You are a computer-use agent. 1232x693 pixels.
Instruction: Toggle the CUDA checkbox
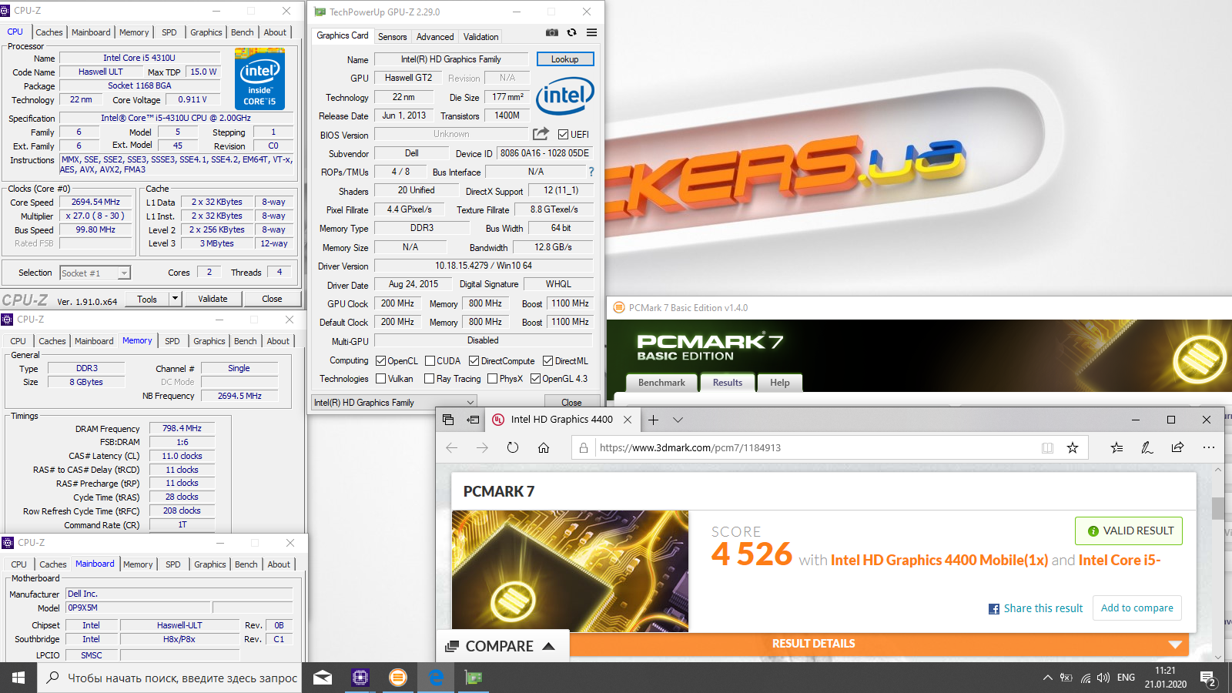[430, 360]
